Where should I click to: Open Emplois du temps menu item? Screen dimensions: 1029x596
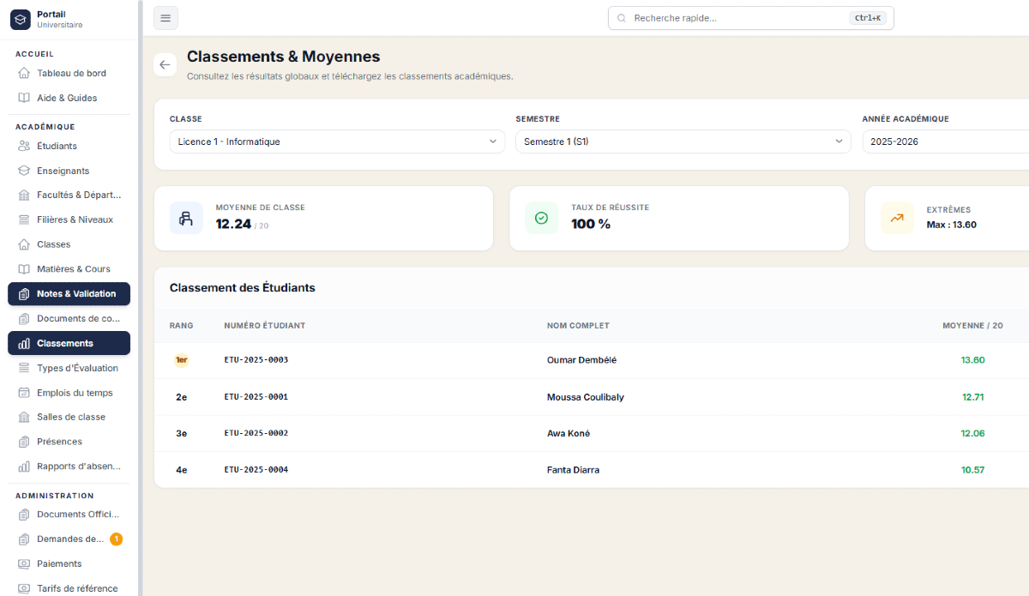tap(69, 393)
